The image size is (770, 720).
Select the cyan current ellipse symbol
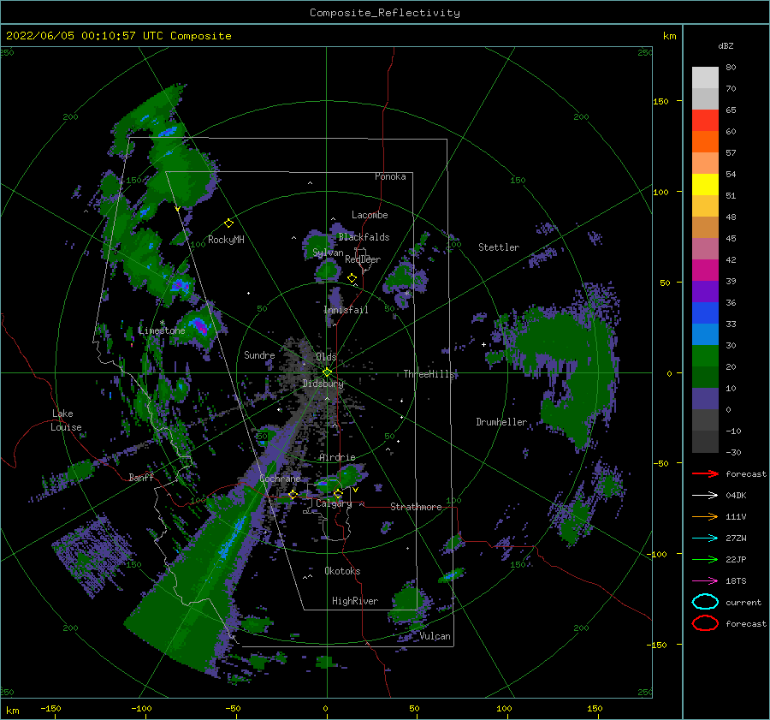tap(705, 602)
